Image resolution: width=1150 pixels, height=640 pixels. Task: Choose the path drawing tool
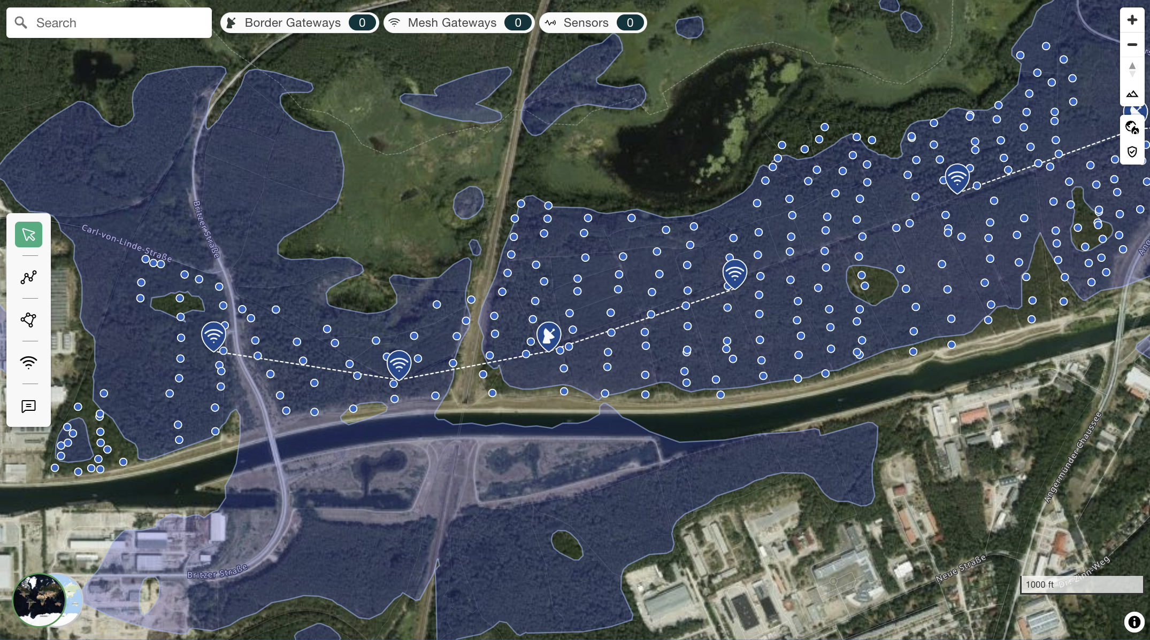click(x=28, y=277)
